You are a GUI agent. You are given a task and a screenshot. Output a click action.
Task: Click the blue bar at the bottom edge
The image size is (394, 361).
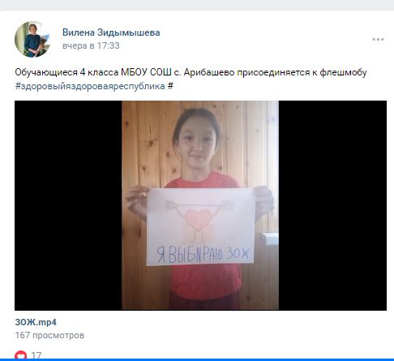(x=197, y=360)
